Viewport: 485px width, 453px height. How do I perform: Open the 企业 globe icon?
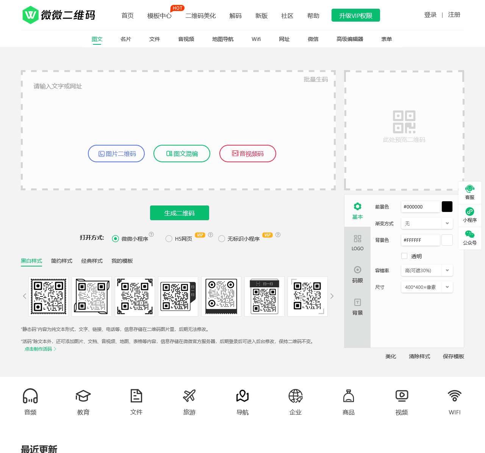[x=296, y=396]
